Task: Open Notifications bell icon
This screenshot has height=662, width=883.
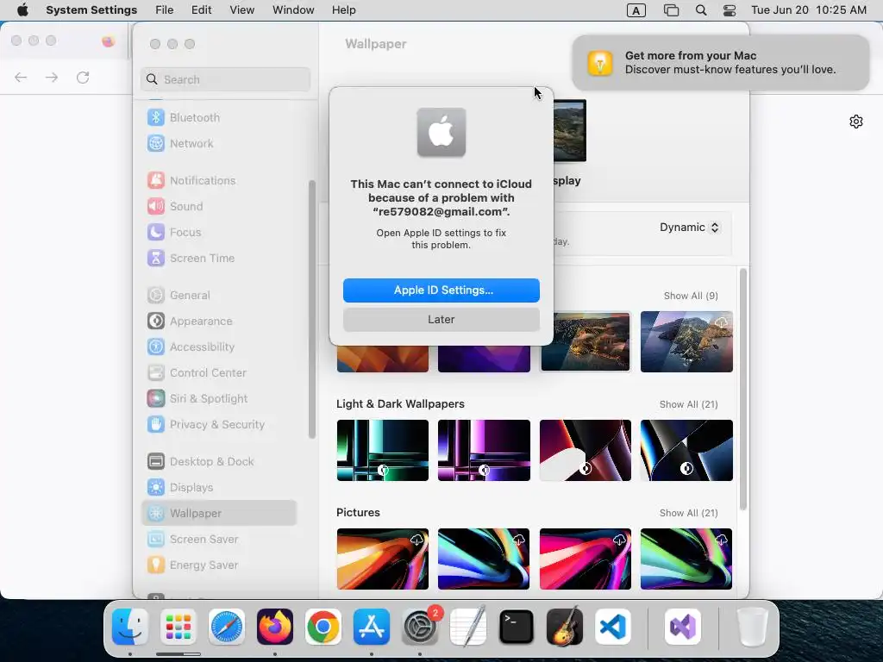Action: [x=156, y=181]
